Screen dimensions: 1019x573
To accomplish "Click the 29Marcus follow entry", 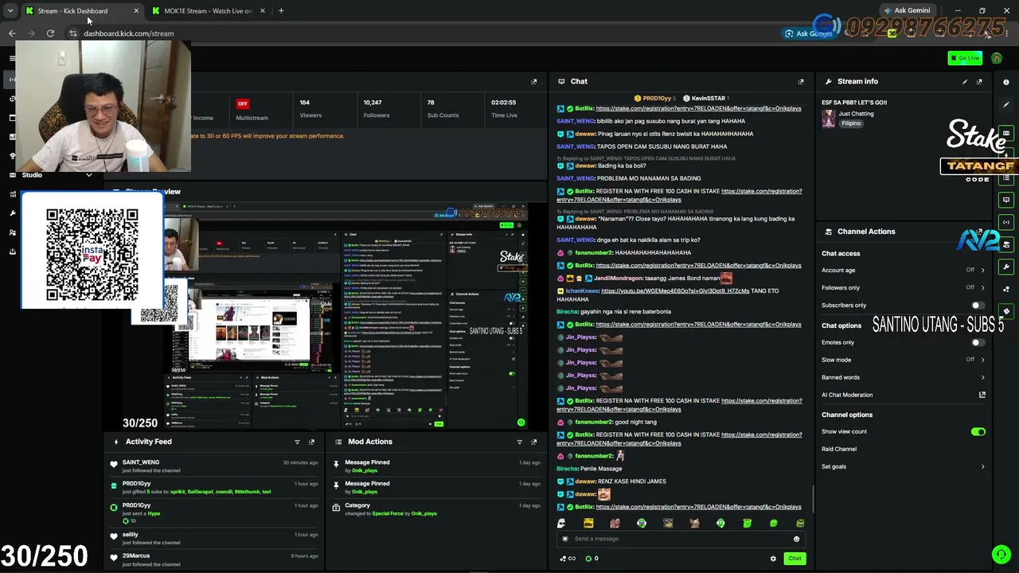I will click(x=215, y=559).
